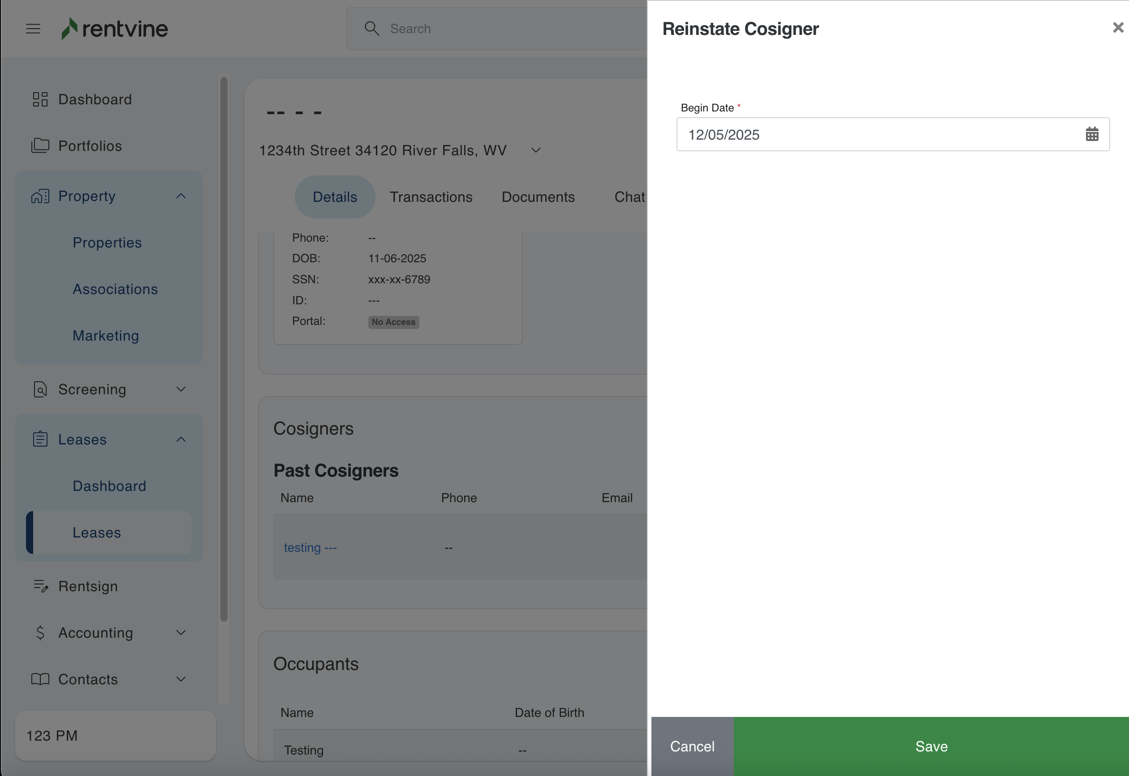Click the Dashboard grid icon in sidebar

coord(40,99)
